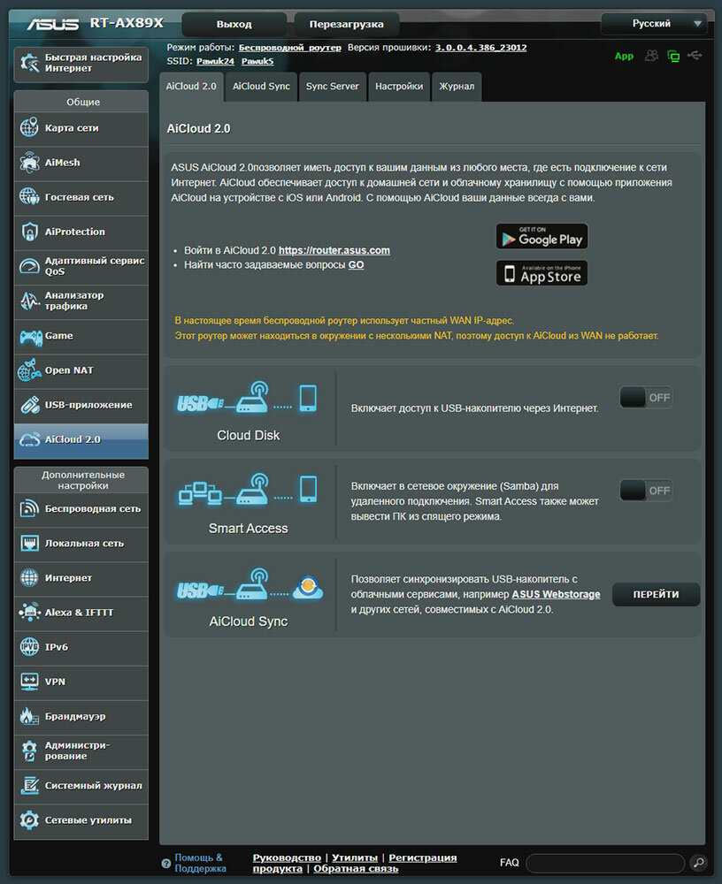Image resolution: width=722 pixels, height=884 pixels.
Task: Open the Настройки tab
Action: [399, 87]
